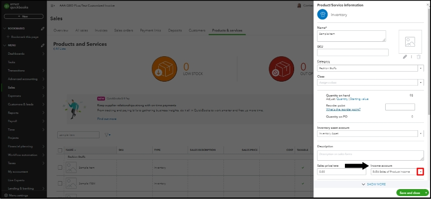Click the image thumbnail for Sample Item row

(x=71, y=167)
